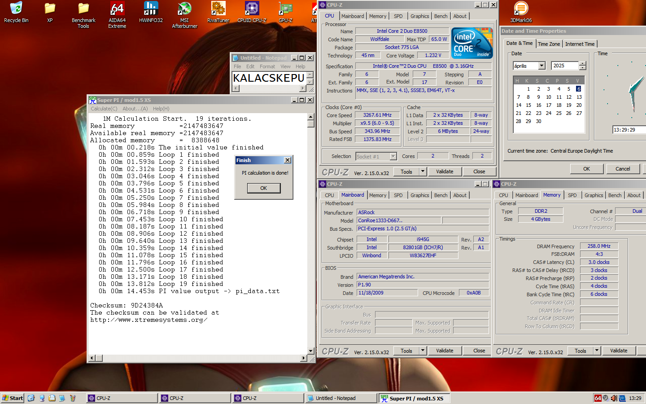Select day 30 in the calendar
The width and height of the screenshot is (646, 404).
538,121
